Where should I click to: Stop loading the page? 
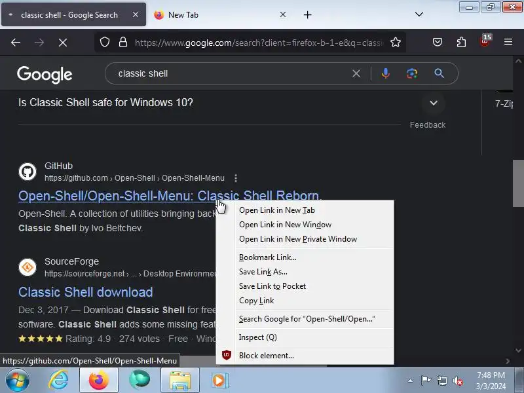pos(63,43)
